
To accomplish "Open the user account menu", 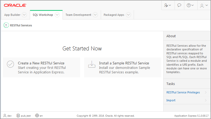I will [204, 5].
